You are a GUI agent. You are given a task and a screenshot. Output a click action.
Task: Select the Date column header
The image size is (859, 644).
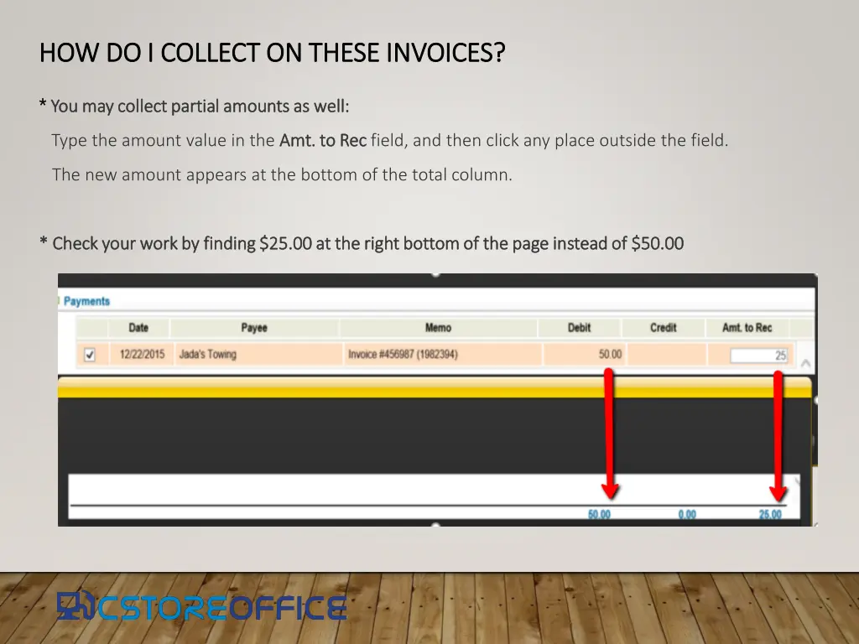pyautogui.click(x=138, y=328)
